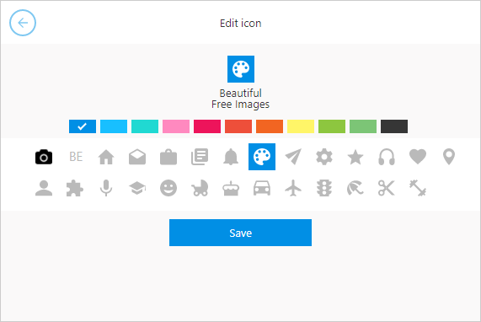Click the back arrow button

(x=23, y=23)
